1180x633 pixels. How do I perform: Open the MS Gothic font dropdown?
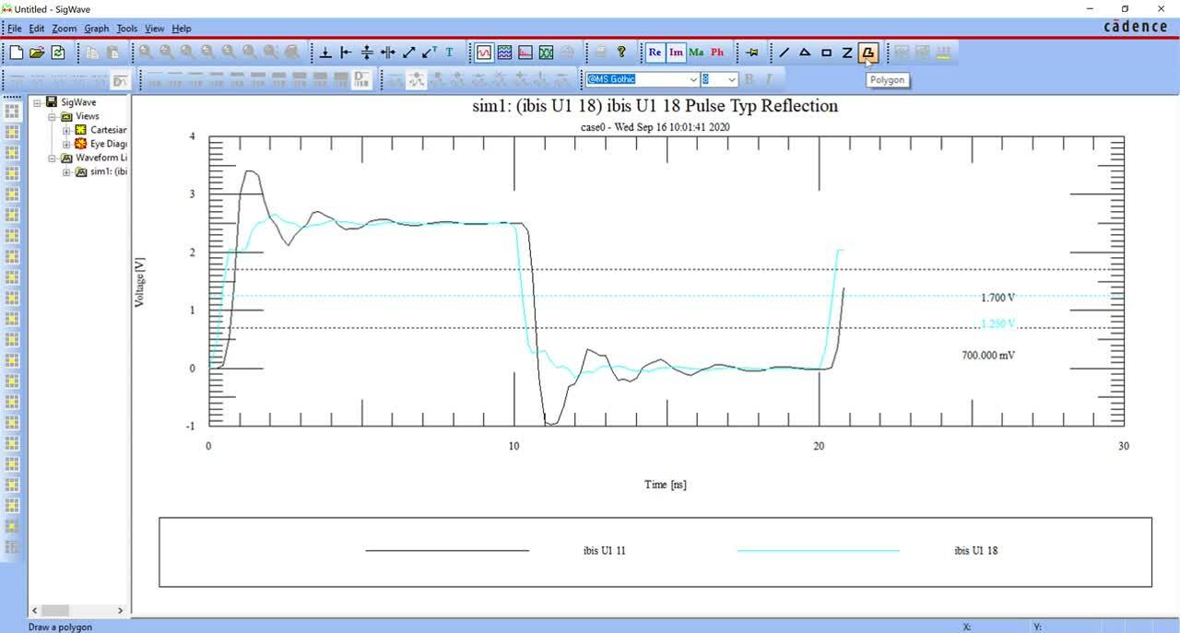(691, 80)
